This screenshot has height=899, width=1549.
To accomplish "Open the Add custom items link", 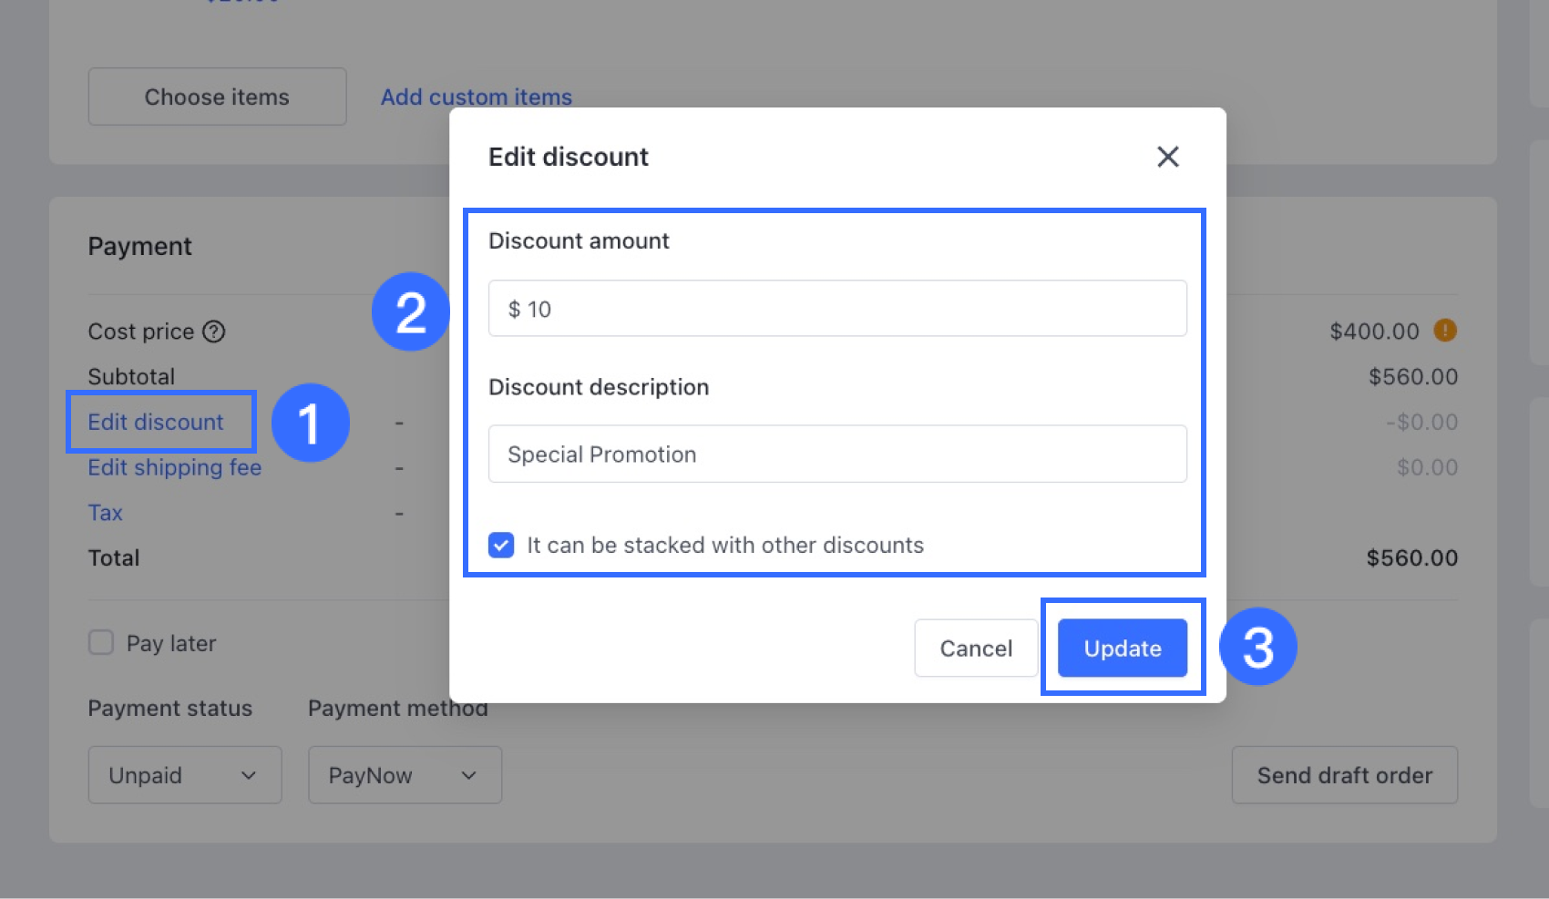I will coord(477,97).
